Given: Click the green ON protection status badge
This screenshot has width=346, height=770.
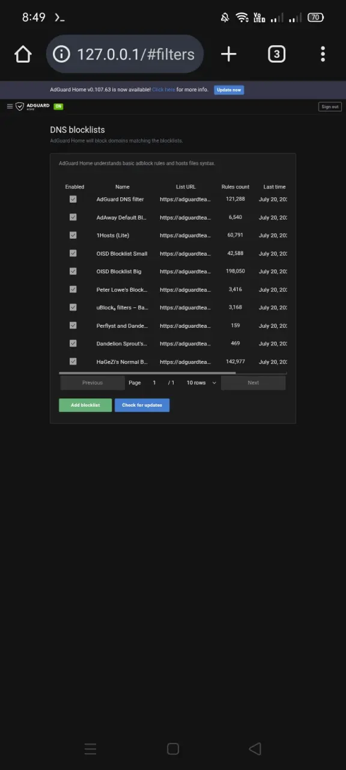Looking at the screenshot, I should (58, 106).
